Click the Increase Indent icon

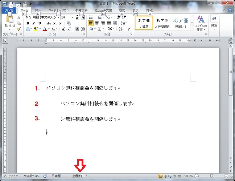tap(124, 17)
